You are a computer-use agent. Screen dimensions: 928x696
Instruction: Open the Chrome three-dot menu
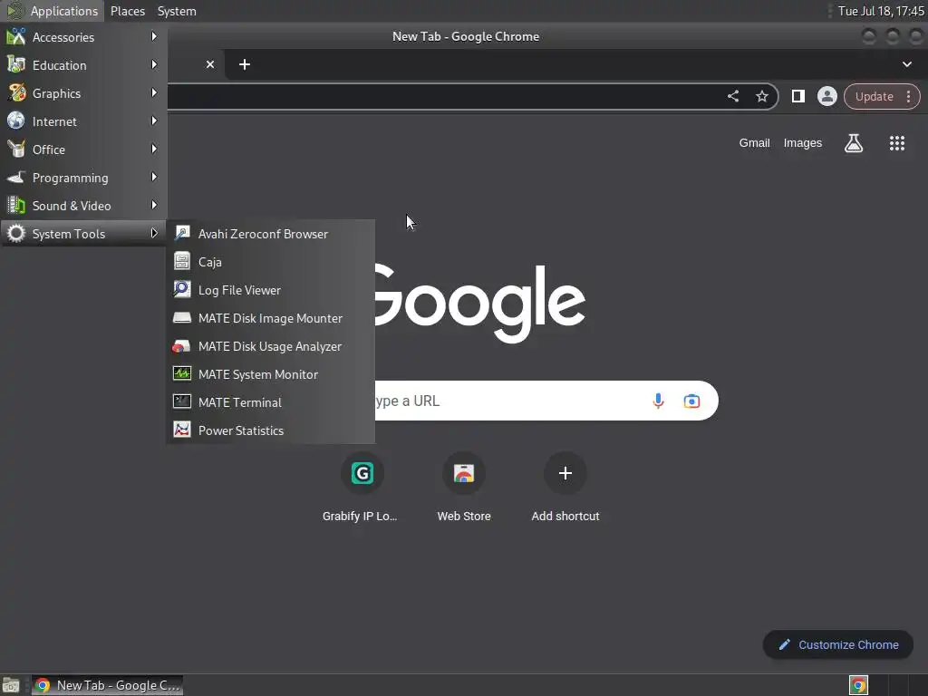coord(908,96)
